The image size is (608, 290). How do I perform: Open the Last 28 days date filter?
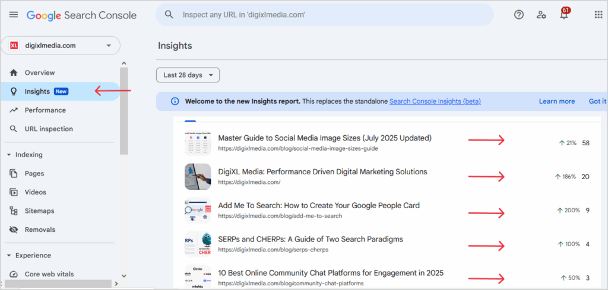click(x=188, y=75)
